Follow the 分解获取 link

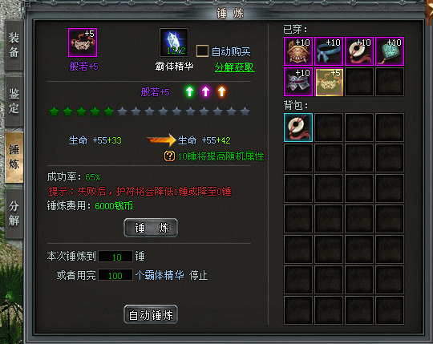click(x=235, y=67)
